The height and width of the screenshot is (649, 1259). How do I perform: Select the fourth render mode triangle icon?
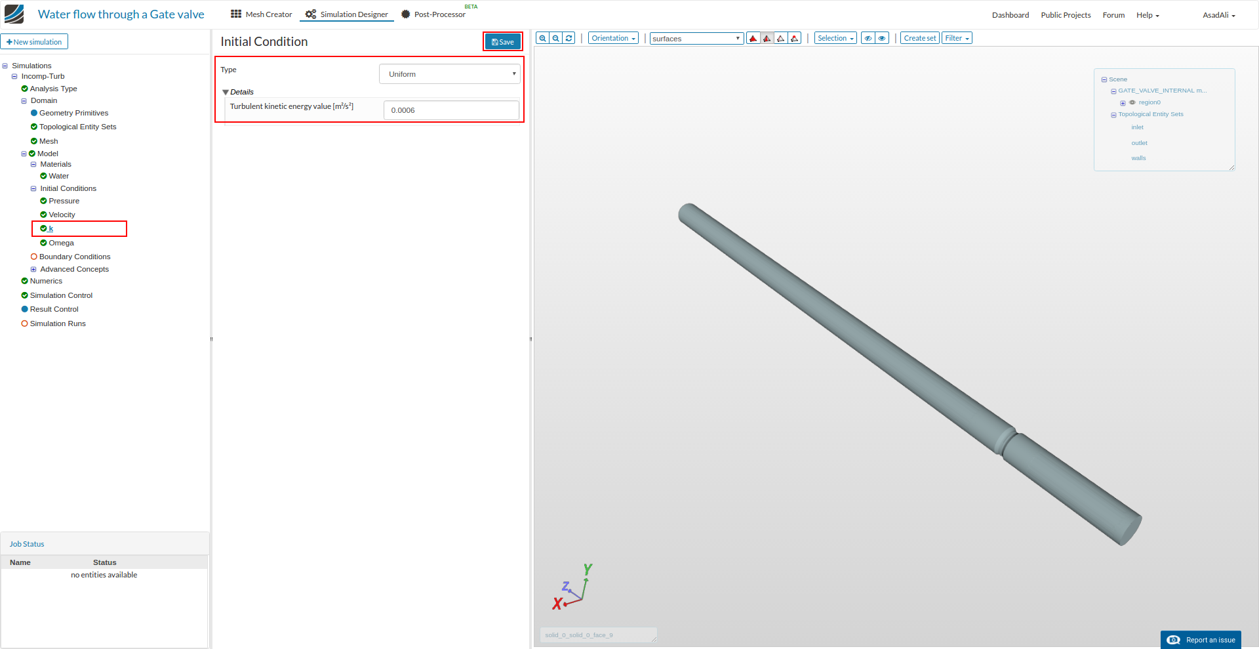pyautogui.click(x=795, y=38)
